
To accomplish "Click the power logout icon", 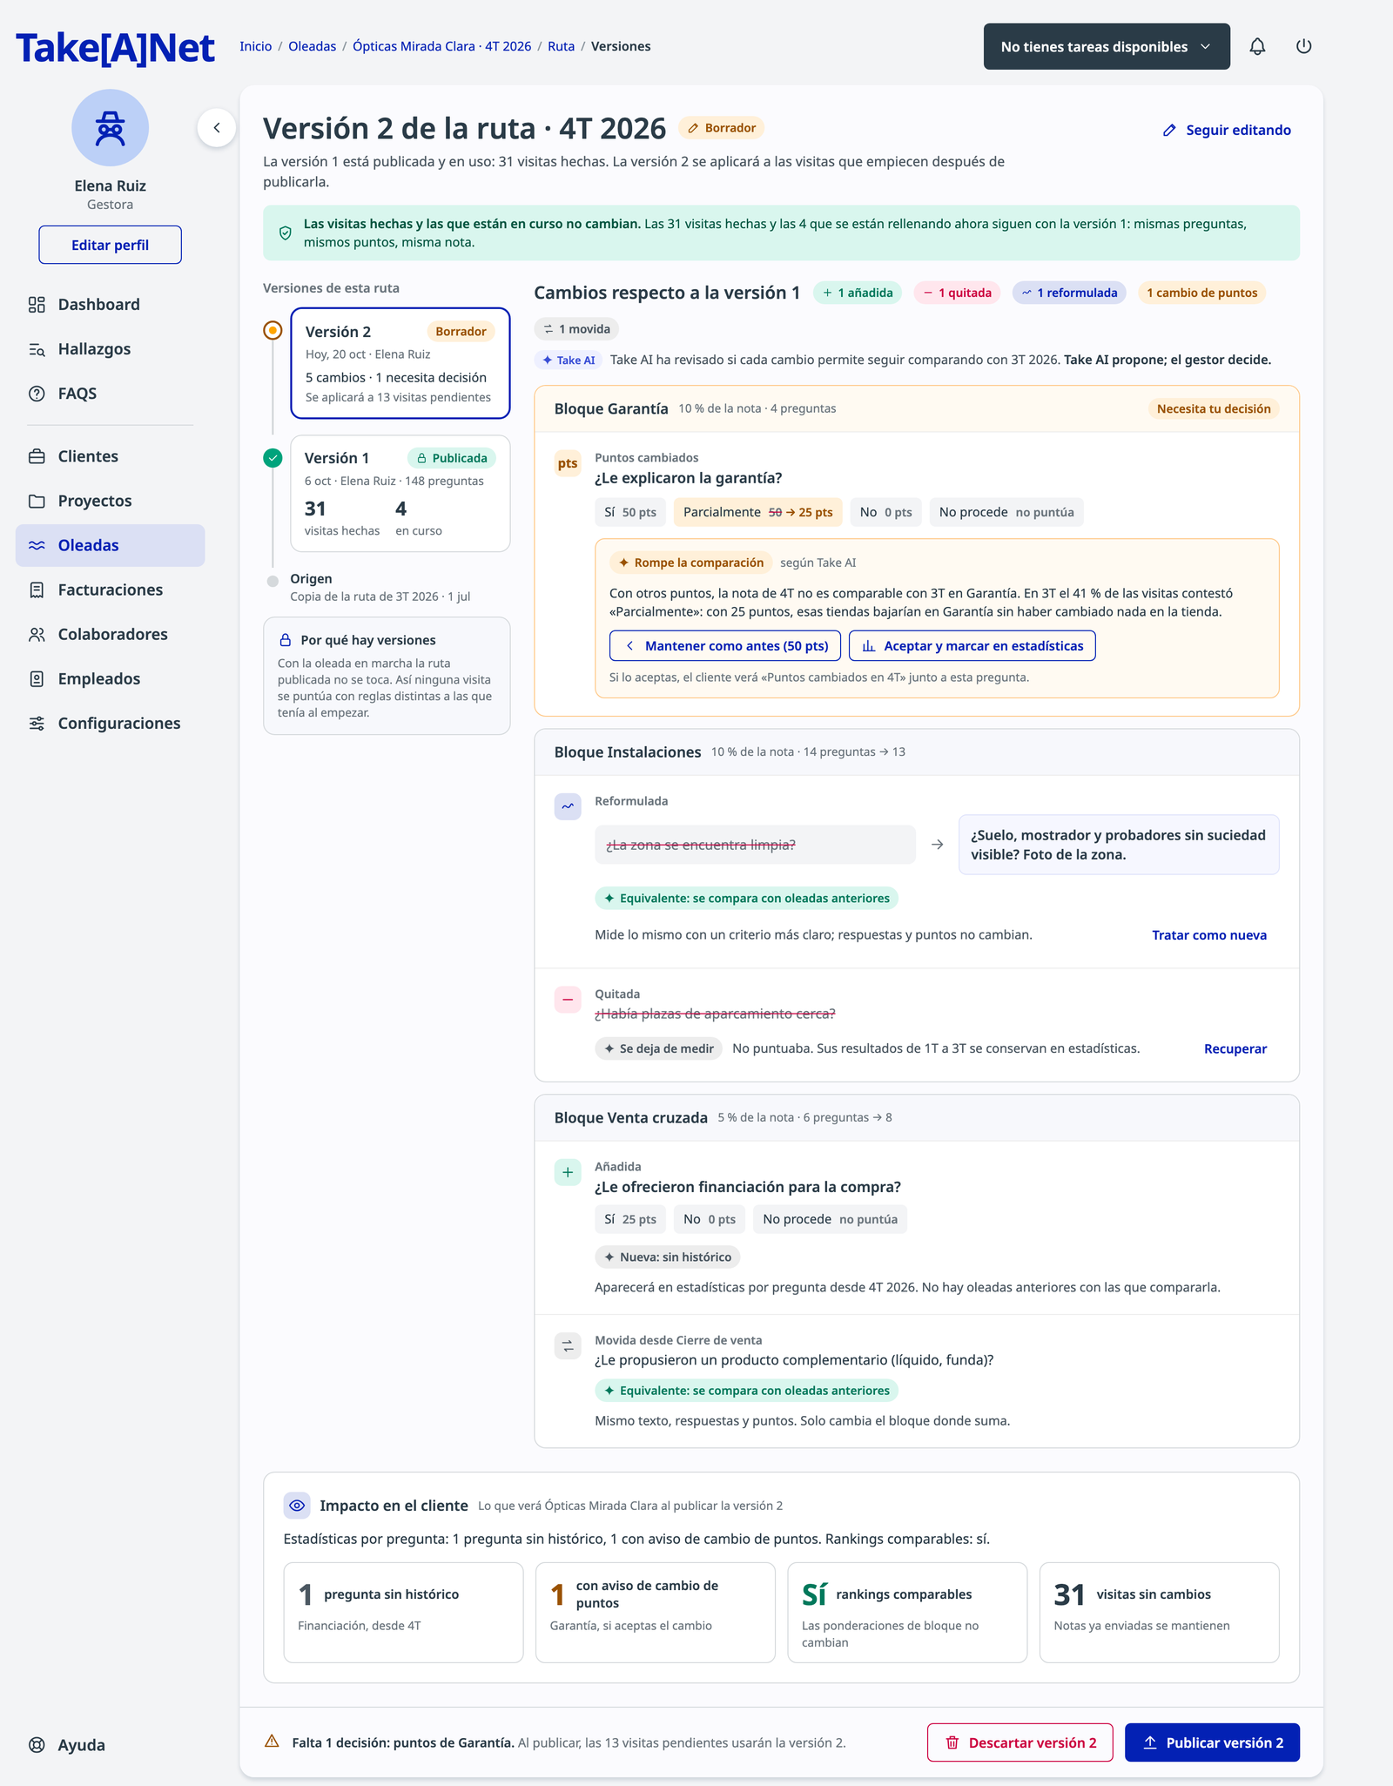I will (x=1303, y=46).
